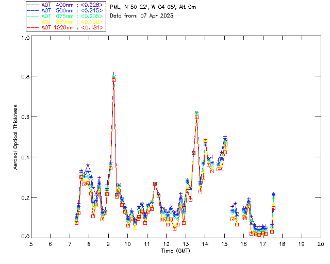This screenshot has width=330, height=264.
Task: Click the red square marker at the 0.78 peak
Action: tap(113, 80)
